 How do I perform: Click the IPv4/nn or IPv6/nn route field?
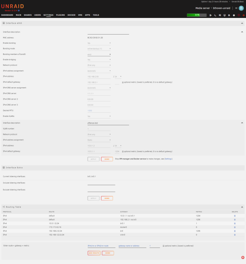(x=101, y=246)
